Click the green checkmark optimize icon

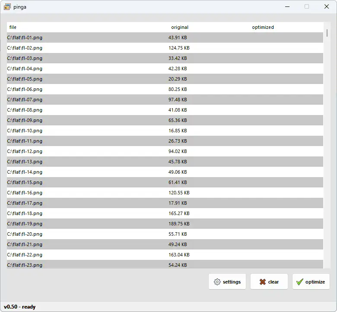click(x=300, y=282)
